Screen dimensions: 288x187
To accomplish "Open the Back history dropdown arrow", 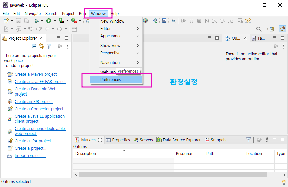I will pos(53,29).
